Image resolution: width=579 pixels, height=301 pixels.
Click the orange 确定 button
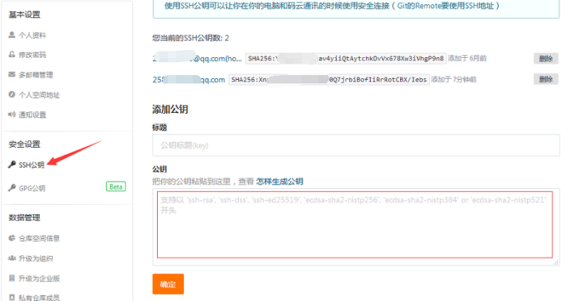tap(168, 284)
